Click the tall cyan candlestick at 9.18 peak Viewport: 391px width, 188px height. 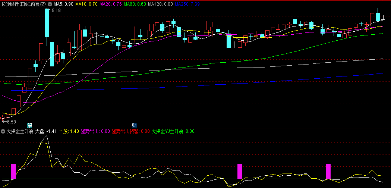[x=47, y=22]
